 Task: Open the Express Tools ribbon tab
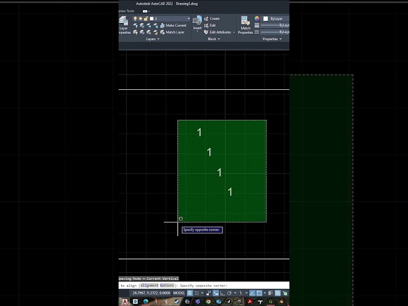126,11
